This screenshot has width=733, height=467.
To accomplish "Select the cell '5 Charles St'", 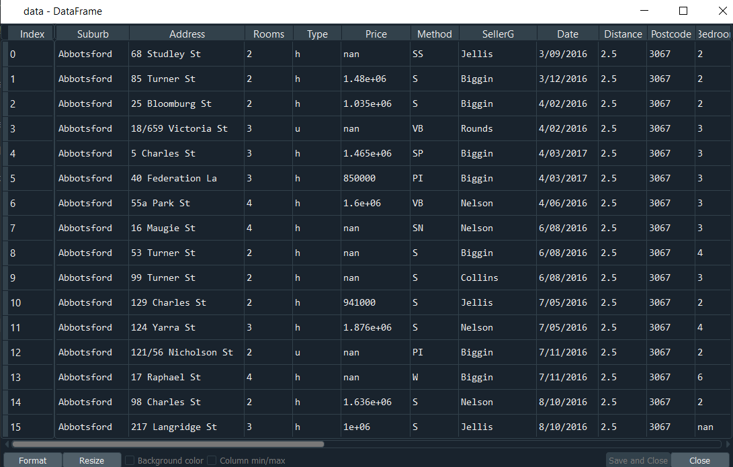I will point(187,153).
